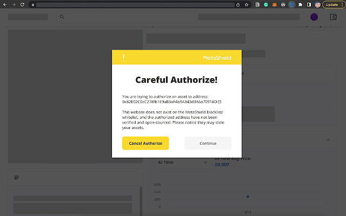Open the address external link icon
The width and height of the screenshot is (346, 216).
pos(219,102)
